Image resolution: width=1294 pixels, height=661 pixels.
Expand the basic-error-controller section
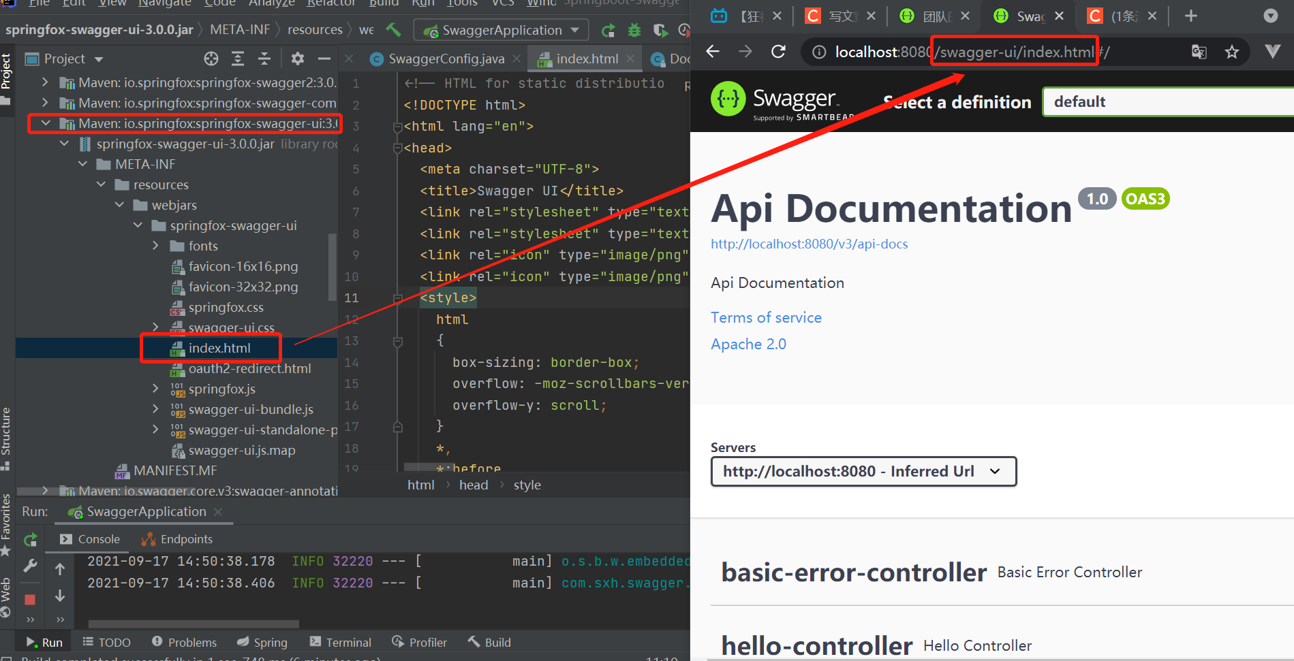(1002, 572)
